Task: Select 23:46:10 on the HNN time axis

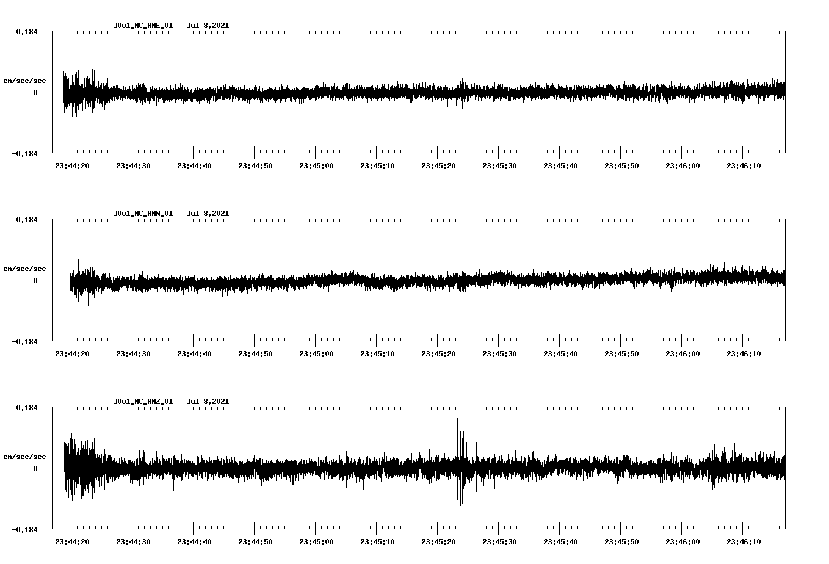Action: 744,353
